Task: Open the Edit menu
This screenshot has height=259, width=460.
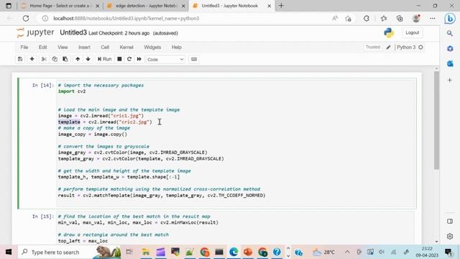Action: click(x=43, y=47)
